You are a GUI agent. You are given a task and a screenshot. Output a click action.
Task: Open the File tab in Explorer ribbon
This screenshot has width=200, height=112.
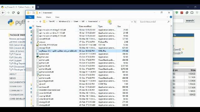pyautogui.click(x=30, y=17)
